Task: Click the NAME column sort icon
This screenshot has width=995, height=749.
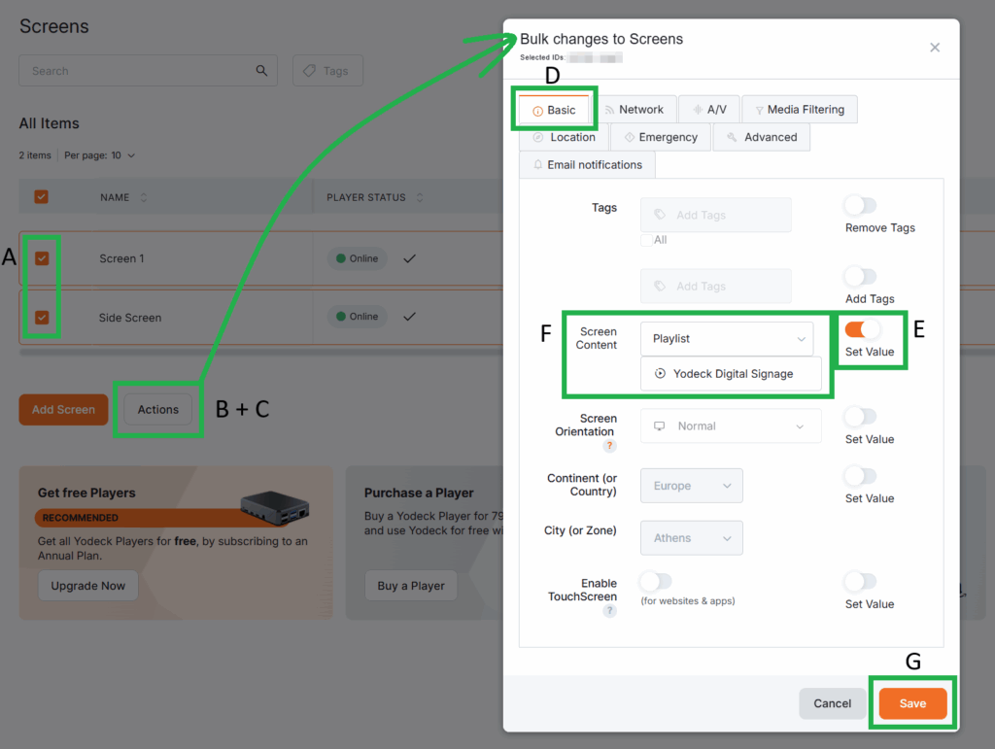Action: click(144, 197)
